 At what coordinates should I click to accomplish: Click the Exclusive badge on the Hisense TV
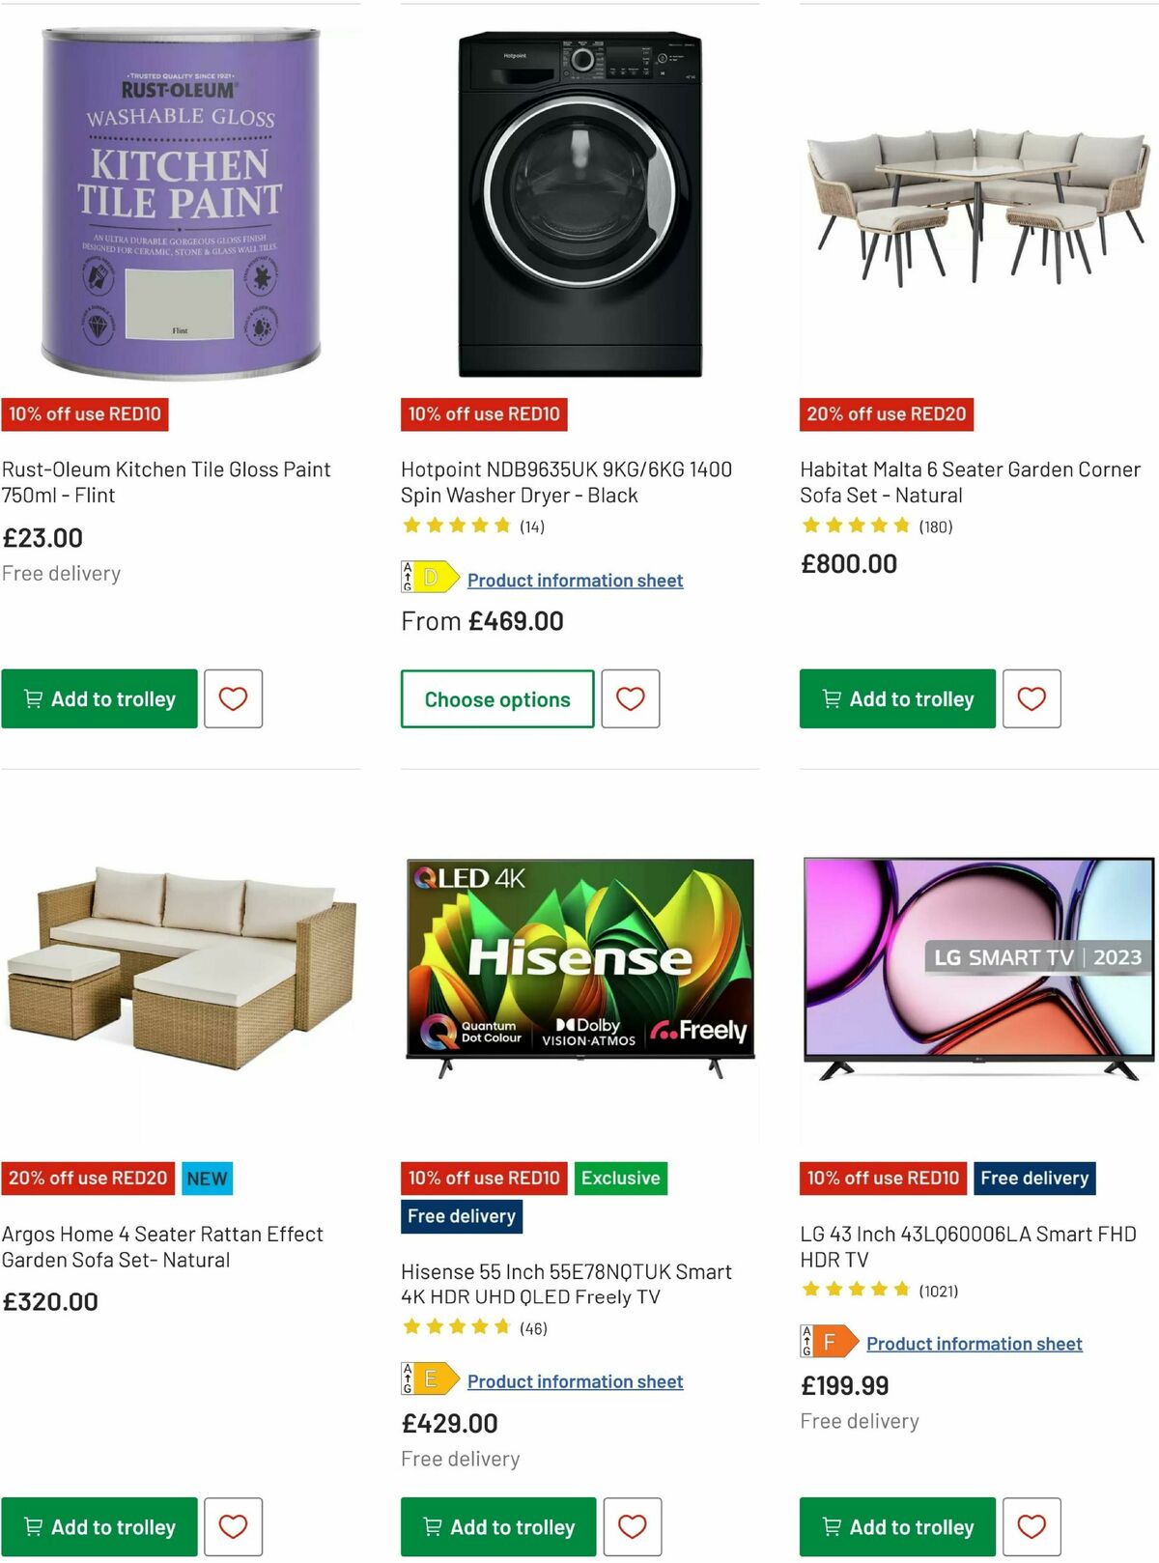tap(620, 1178)
